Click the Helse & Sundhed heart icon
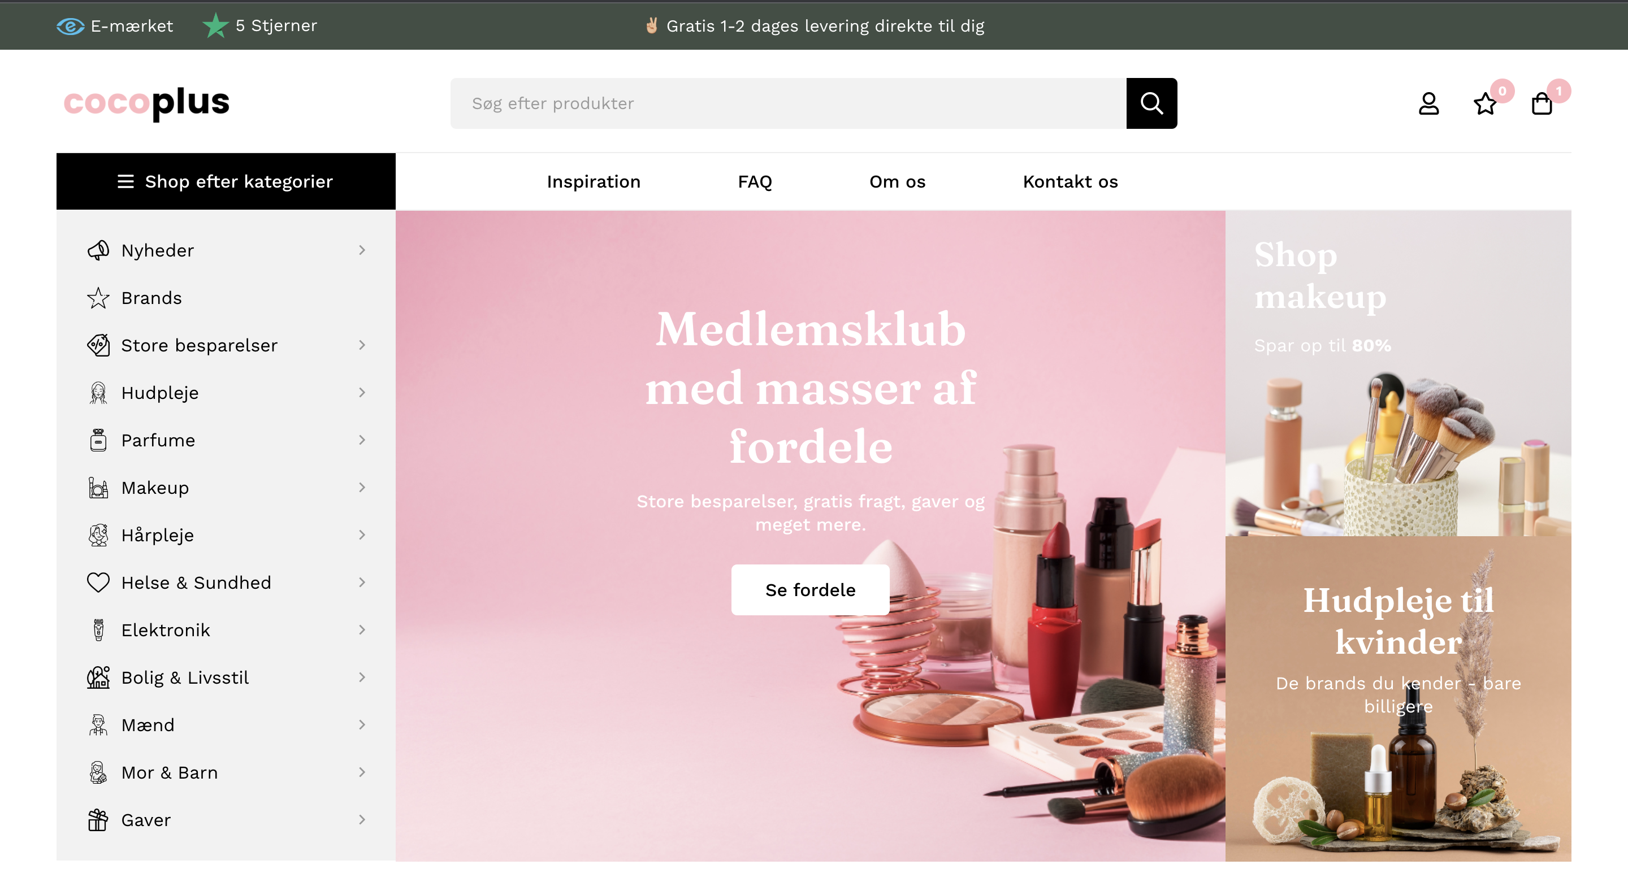Viewport: 1628px width, 895px height. point(98,583)
